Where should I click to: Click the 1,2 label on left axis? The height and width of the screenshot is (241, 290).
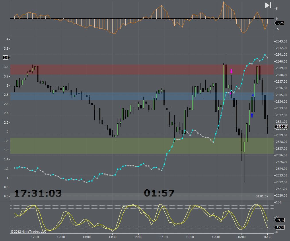[x=6, y=169]
